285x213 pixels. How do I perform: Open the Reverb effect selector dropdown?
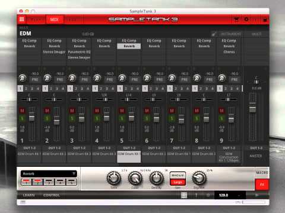click(49, 174)
